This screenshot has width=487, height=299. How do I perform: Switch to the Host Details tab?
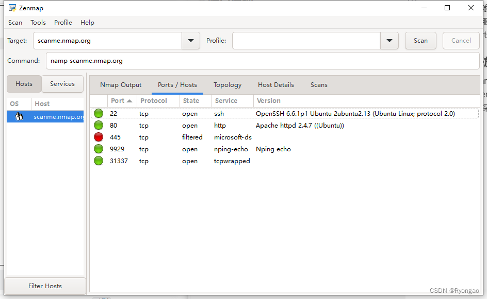point(276,85)
